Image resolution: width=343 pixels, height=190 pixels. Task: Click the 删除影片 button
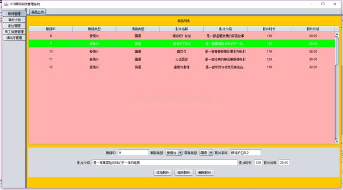pos(205,173)
